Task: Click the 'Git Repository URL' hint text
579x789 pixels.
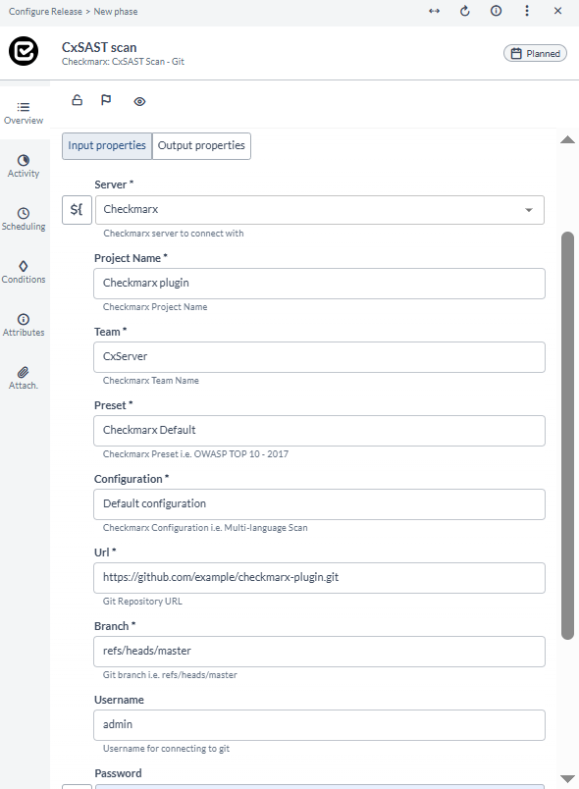Action: click(x=142, y=601)
